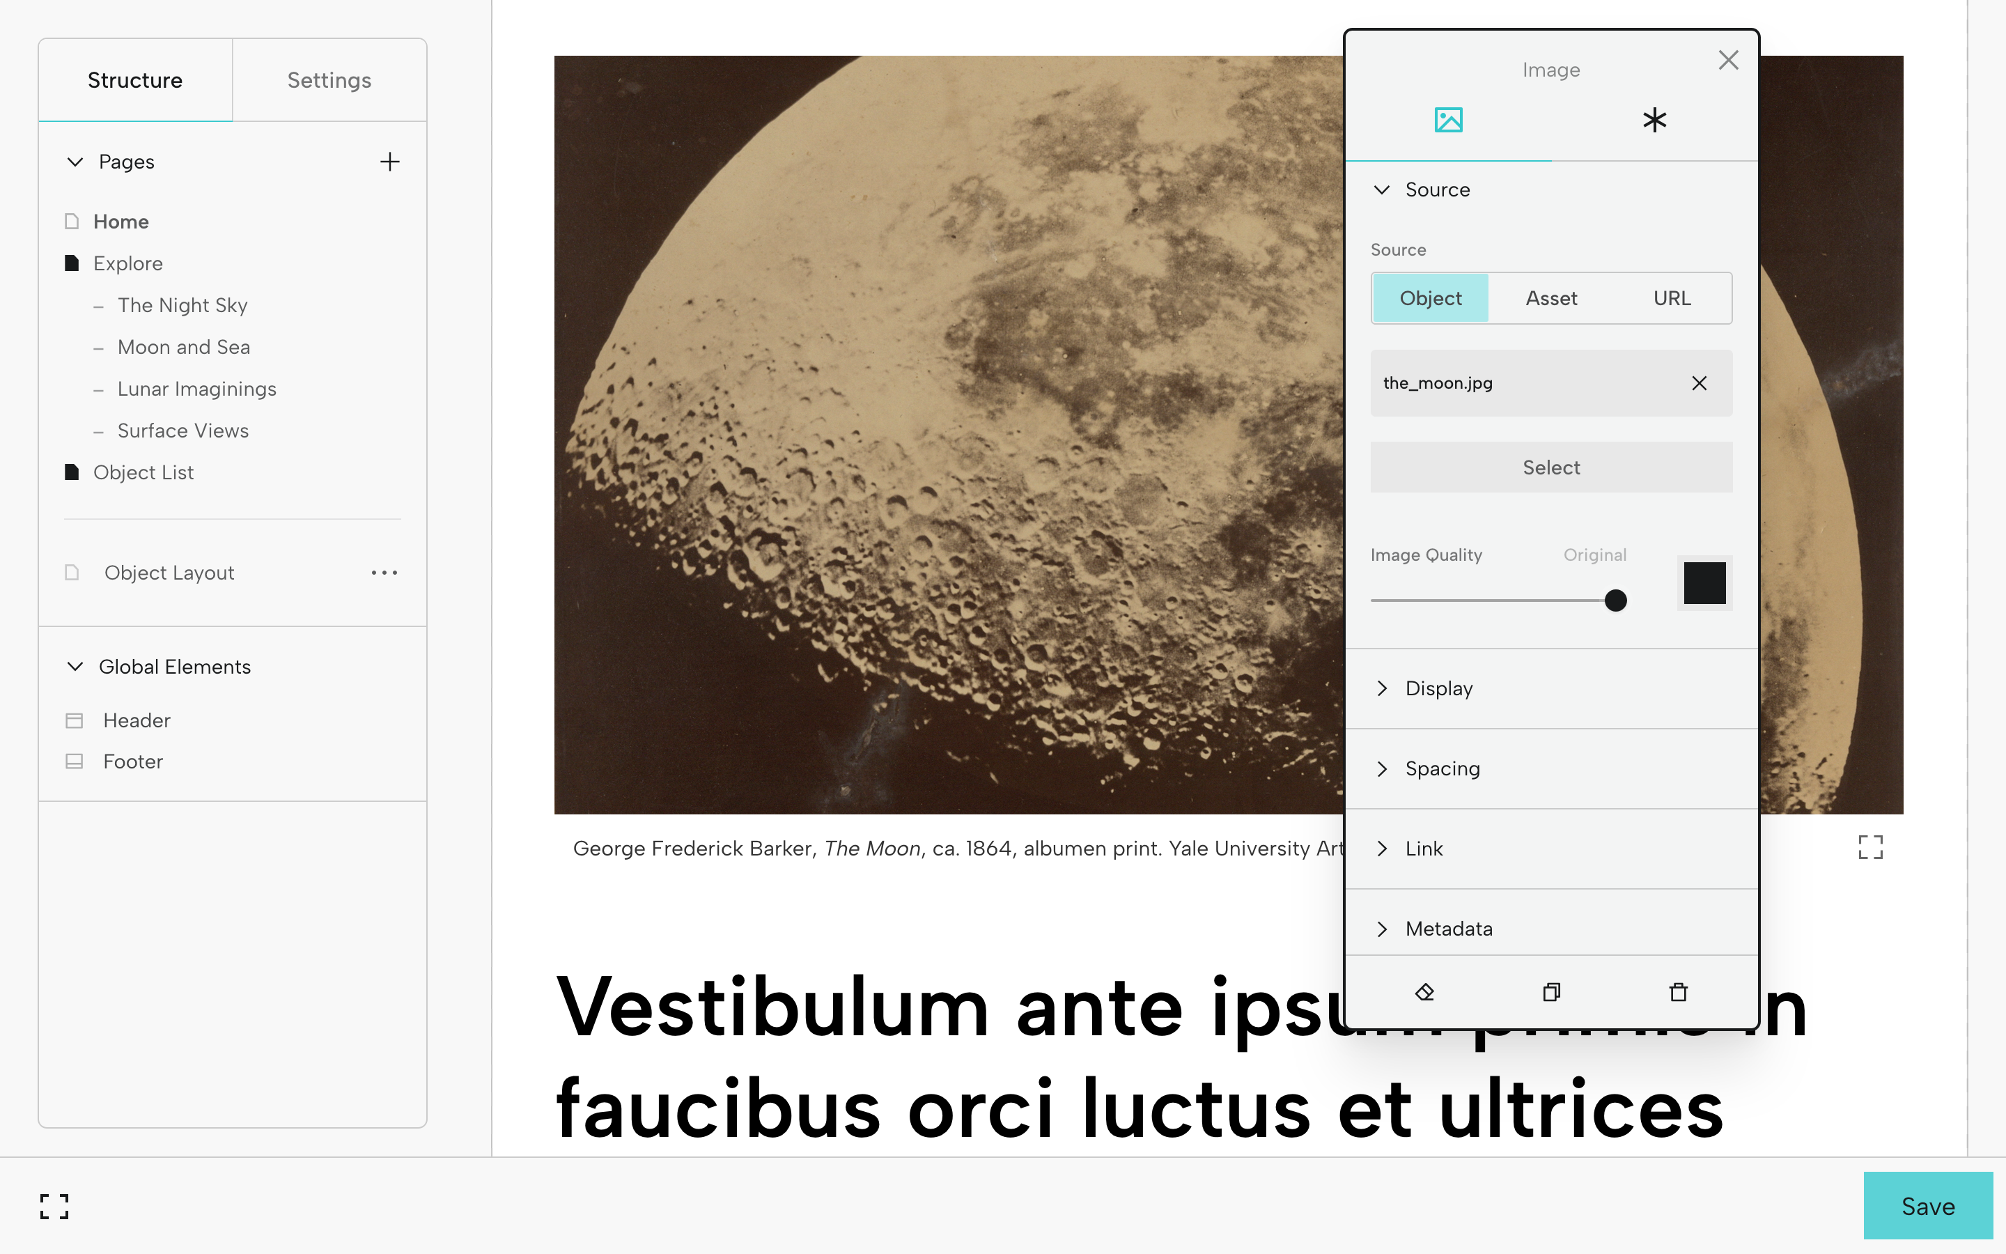The width and height of the screenshot is (2006, 1254).
Task: Open the Object Layout item
Action: coord(169,573)
